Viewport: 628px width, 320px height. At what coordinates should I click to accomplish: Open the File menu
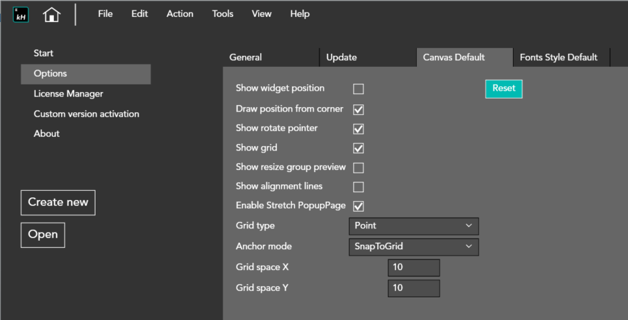coord(105,14)
